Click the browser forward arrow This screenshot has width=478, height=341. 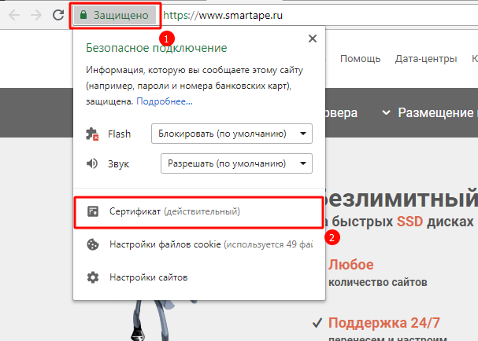[36, 15]
